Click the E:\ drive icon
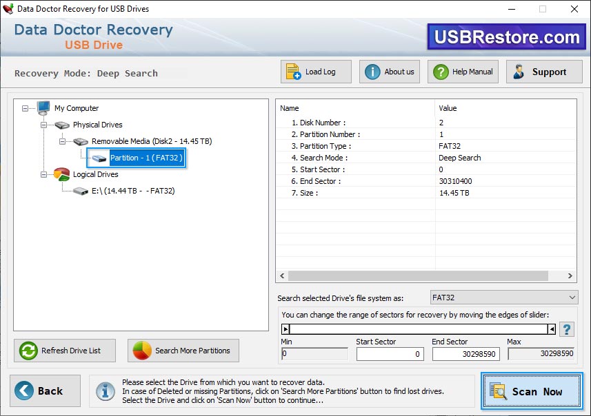 pos(81,191)
